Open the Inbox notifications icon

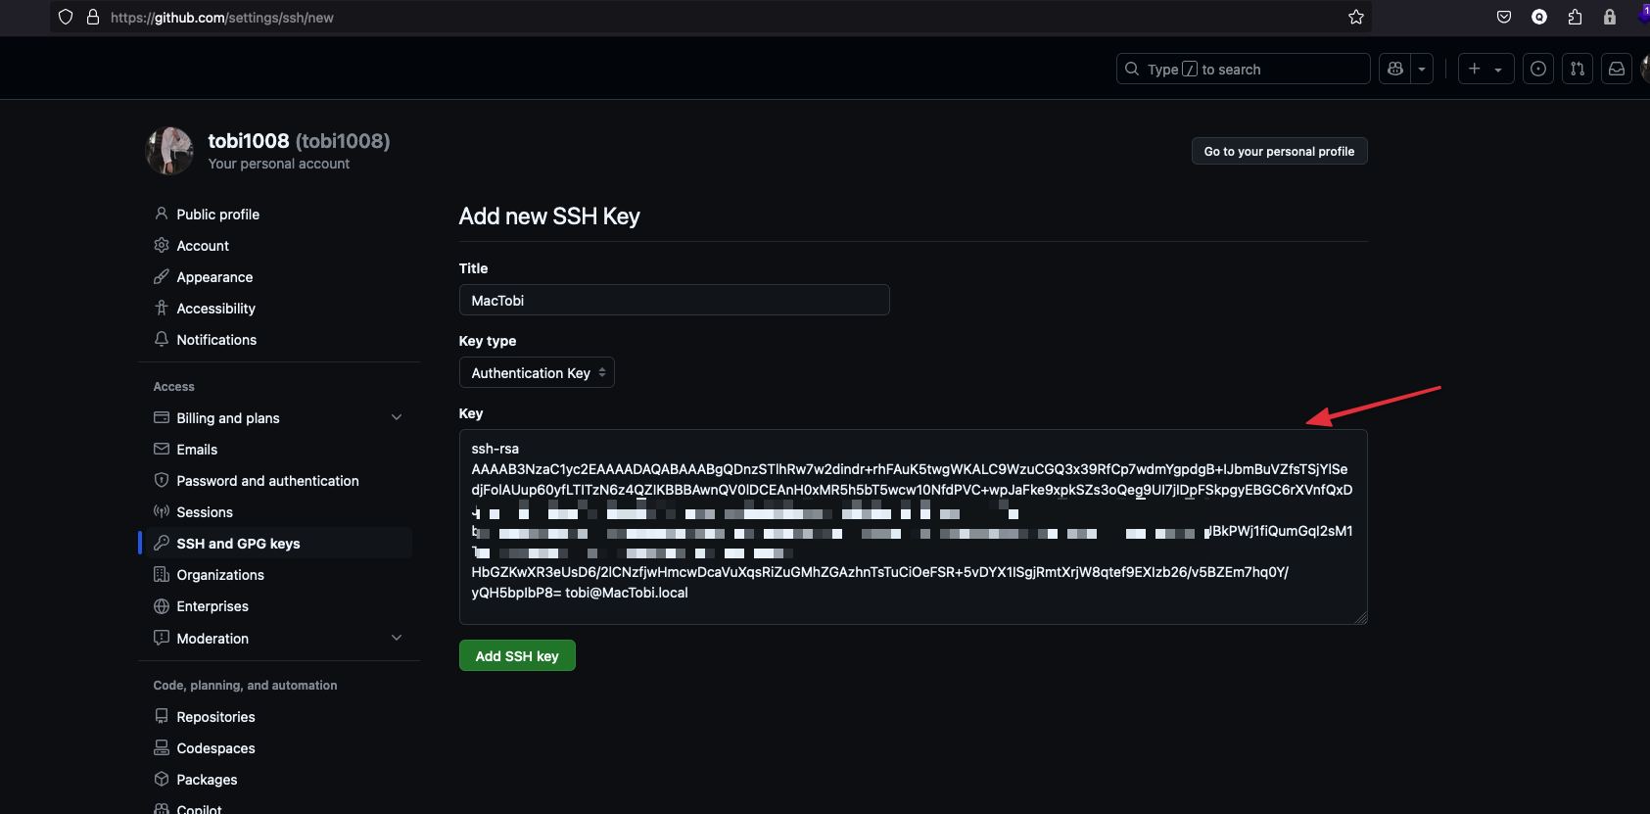tap(1616, 69)
